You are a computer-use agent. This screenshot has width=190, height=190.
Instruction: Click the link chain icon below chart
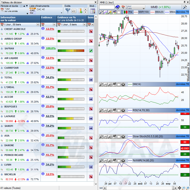101,188
